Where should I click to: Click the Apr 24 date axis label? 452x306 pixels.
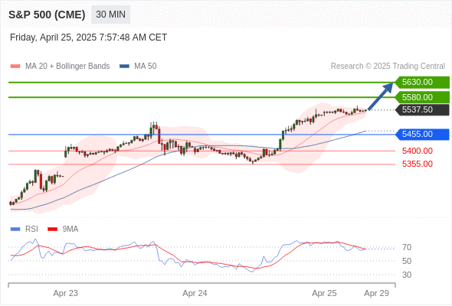[x=195, y=293]
